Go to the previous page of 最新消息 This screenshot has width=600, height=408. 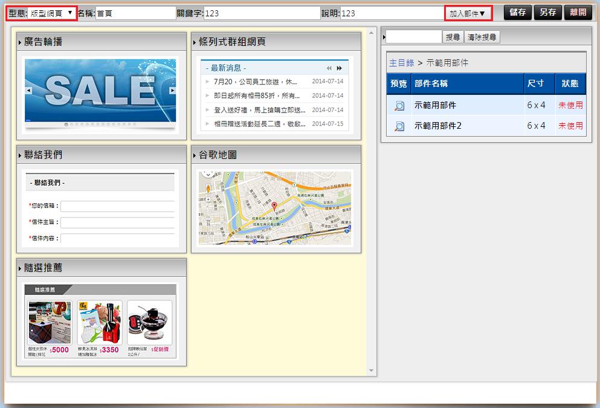329,68
